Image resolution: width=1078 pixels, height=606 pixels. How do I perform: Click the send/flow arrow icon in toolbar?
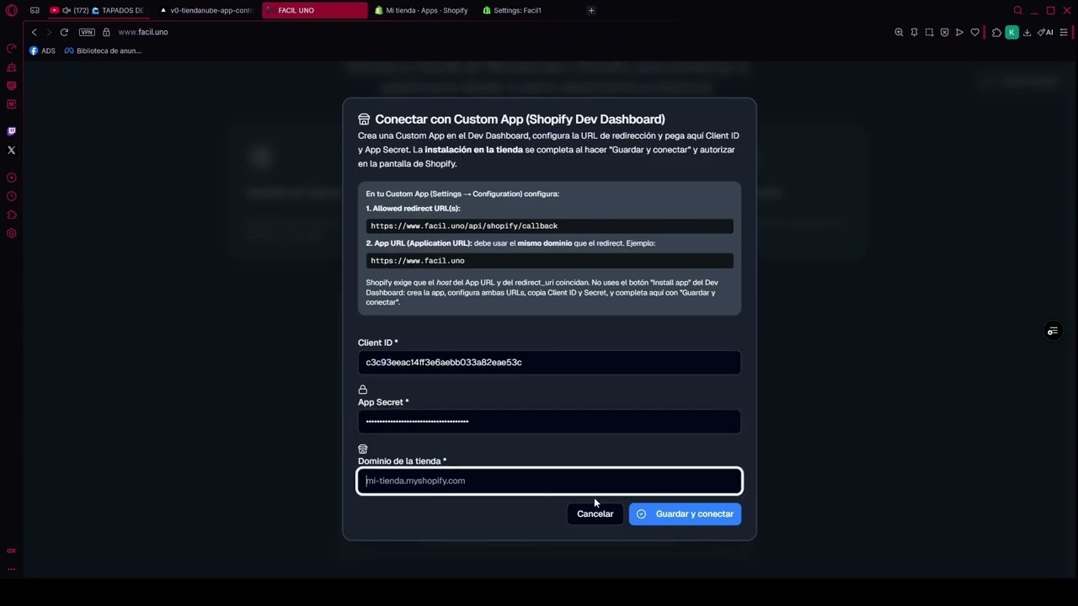point(959,32)
